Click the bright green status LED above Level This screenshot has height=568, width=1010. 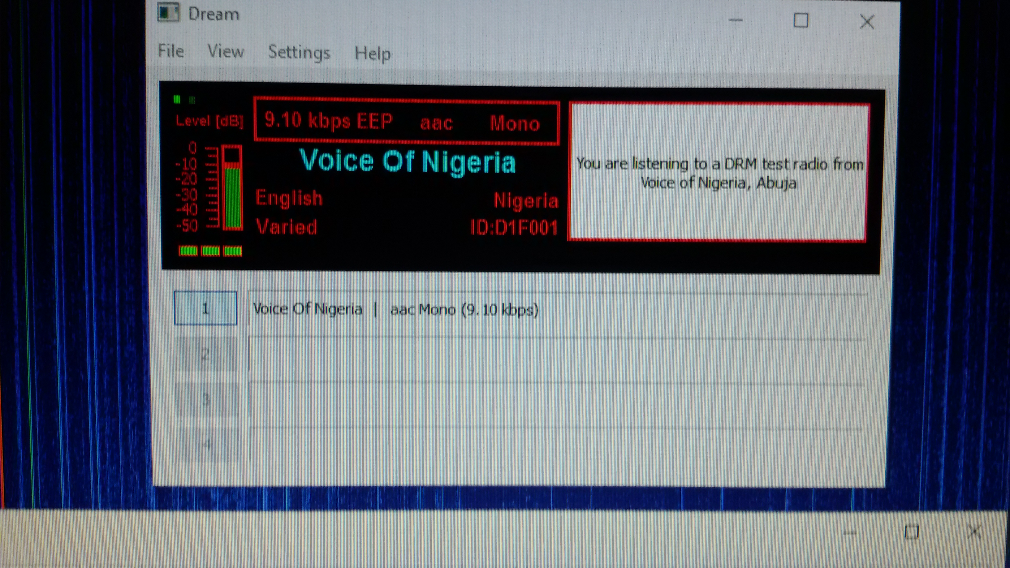click(177, 100)
